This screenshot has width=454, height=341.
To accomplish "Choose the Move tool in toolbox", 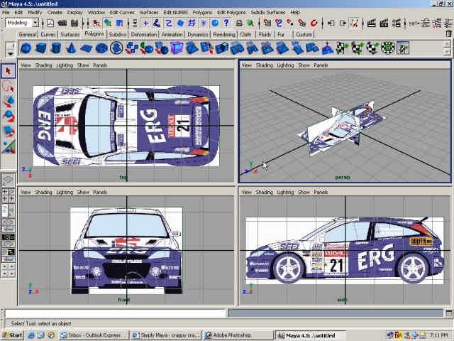I will (9, 102).
